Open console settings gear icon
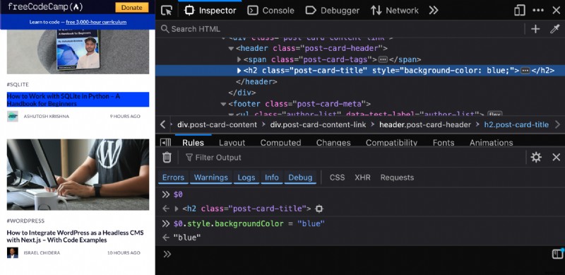The image size is (565, 275). pyautogui.click(x=536, y=158)
